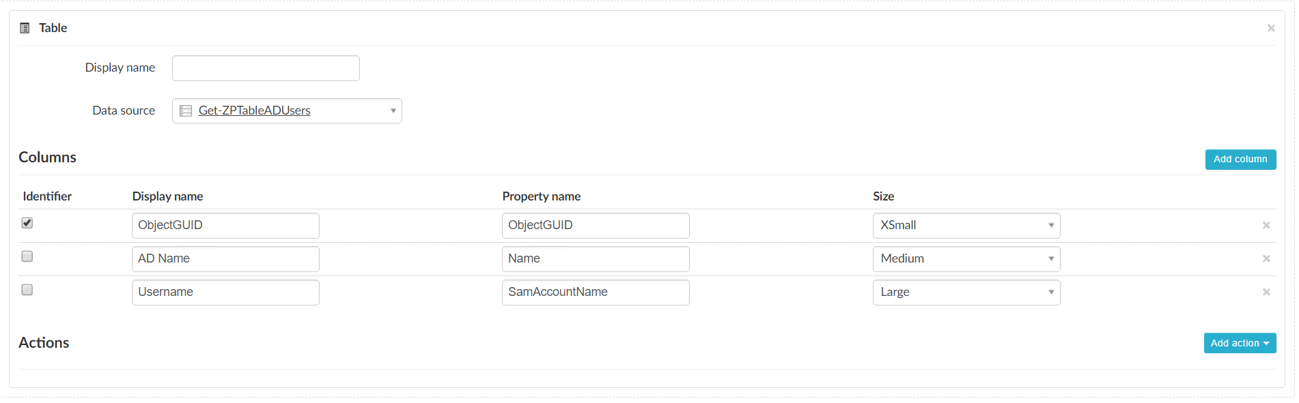
Task: Remove the Username column row
Action: pos(1266,292)
